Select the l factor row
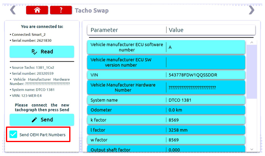Image resolution: width=265 pixels, height=156 pixels. click(166, 130)
